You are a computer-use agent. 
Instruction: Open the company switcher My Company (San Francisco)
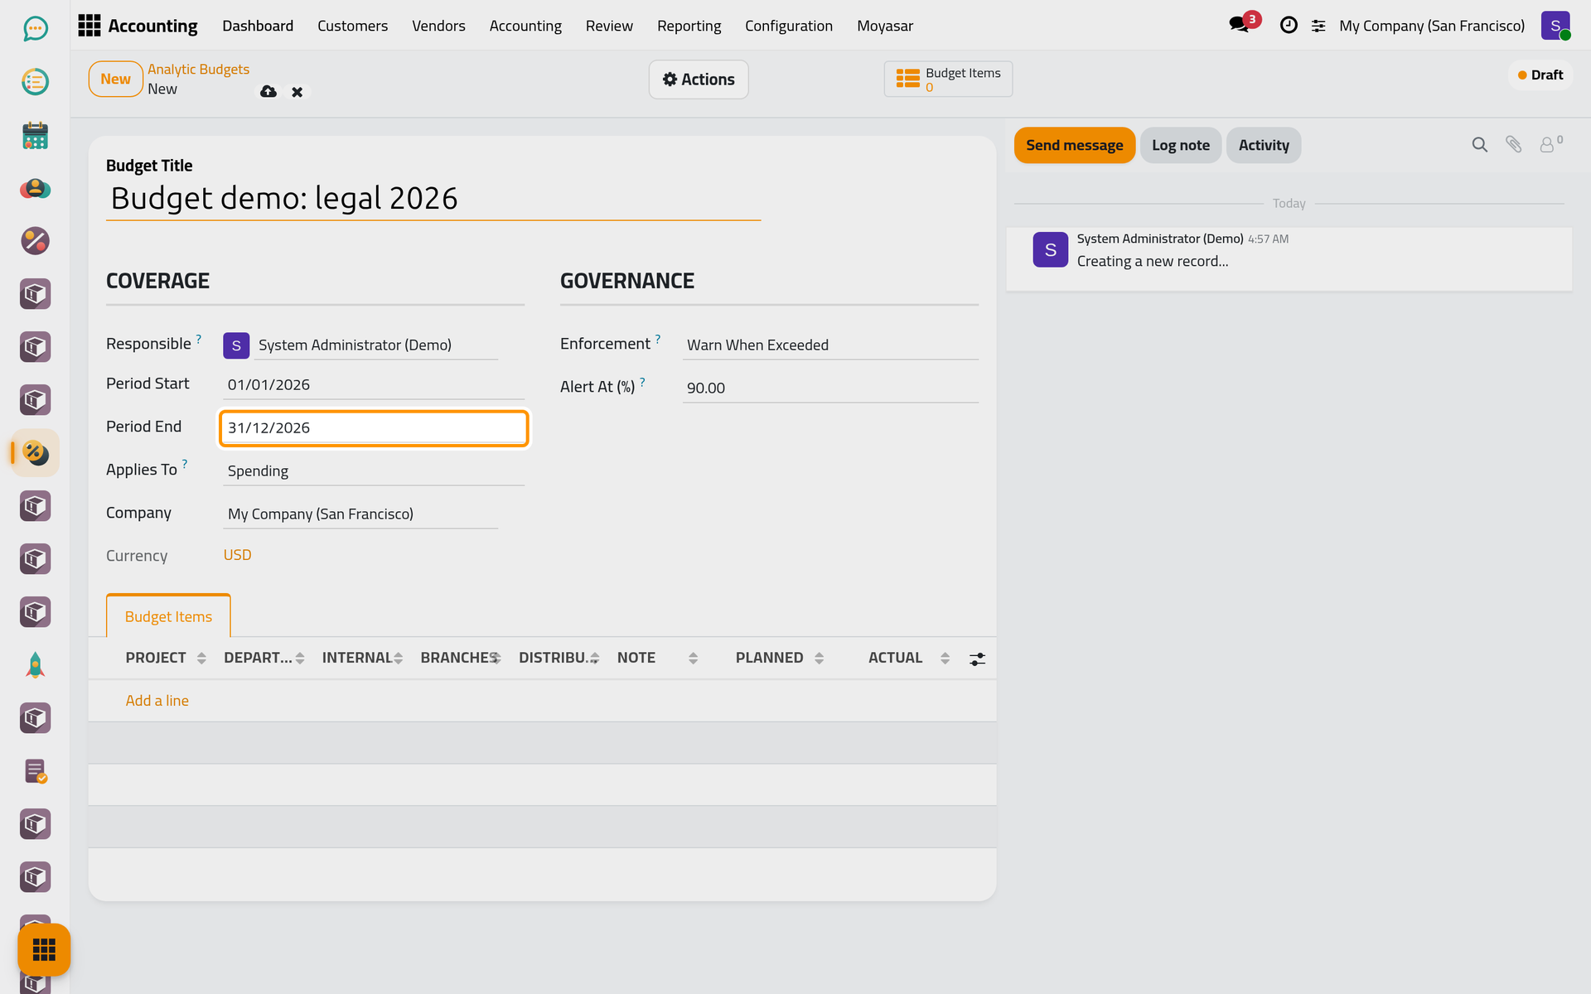pos(1432,26)
